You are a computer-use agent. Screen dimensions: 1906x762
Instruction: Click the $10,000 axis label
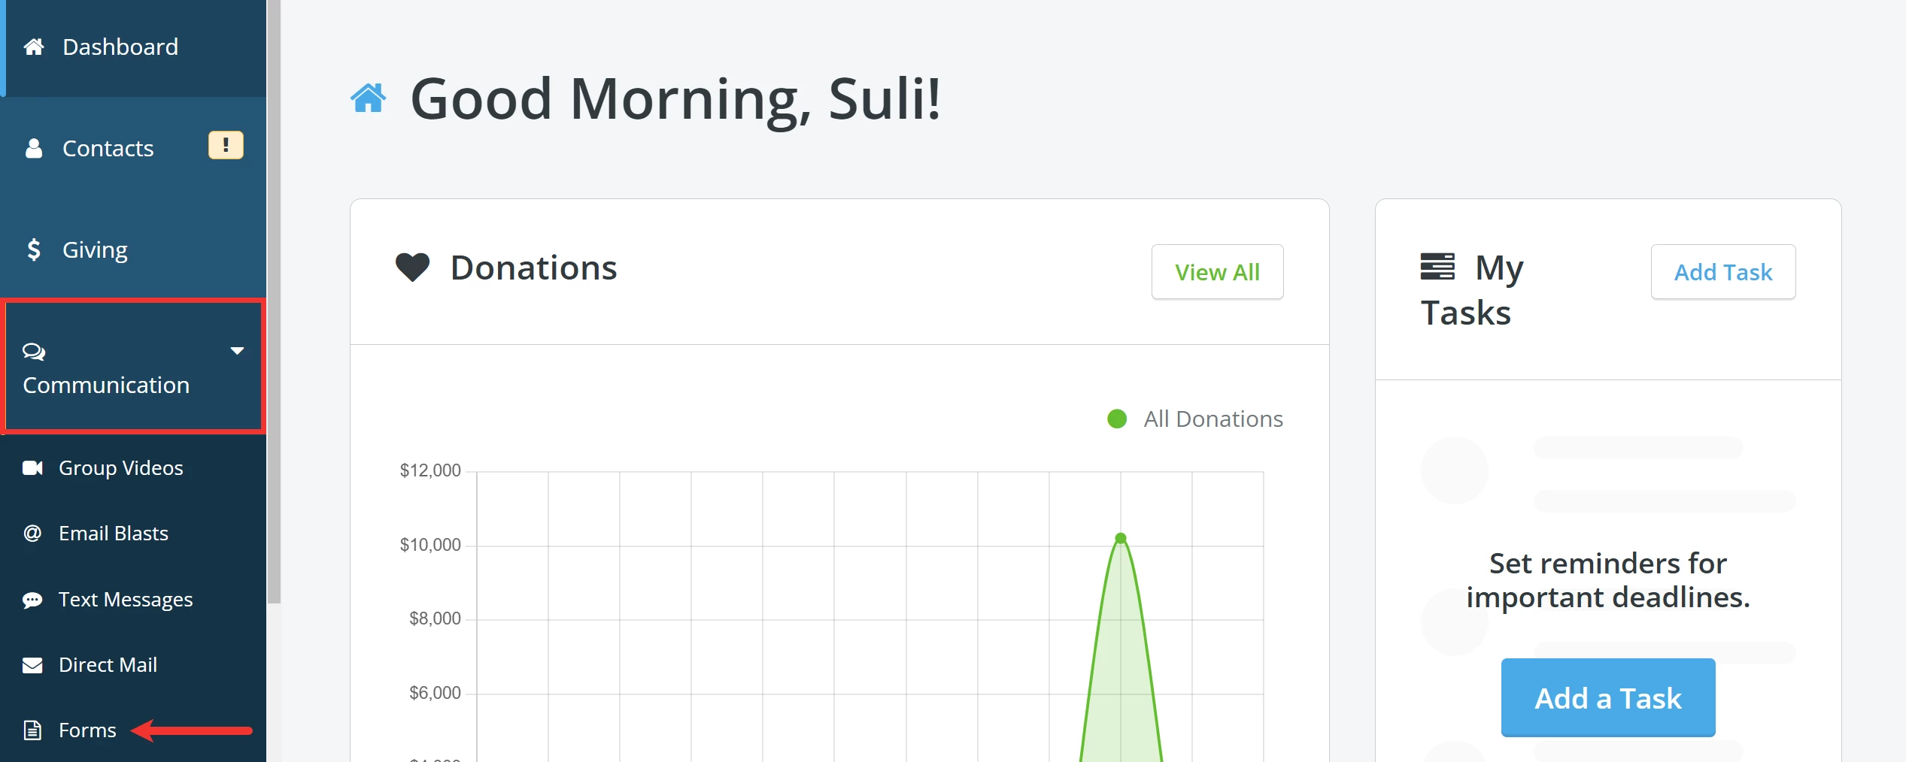pos(430,545)
